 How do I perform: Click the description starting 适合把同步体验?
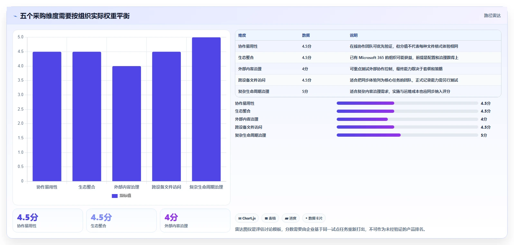pos(404,80)
